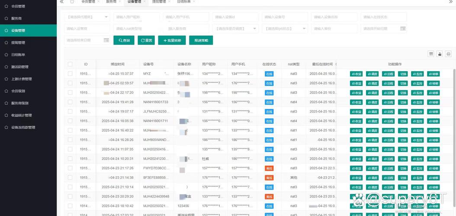The width and height of the screenshot is (456, 216).
Task: Check the row for device NANH18001711
Action: [70, 121]
